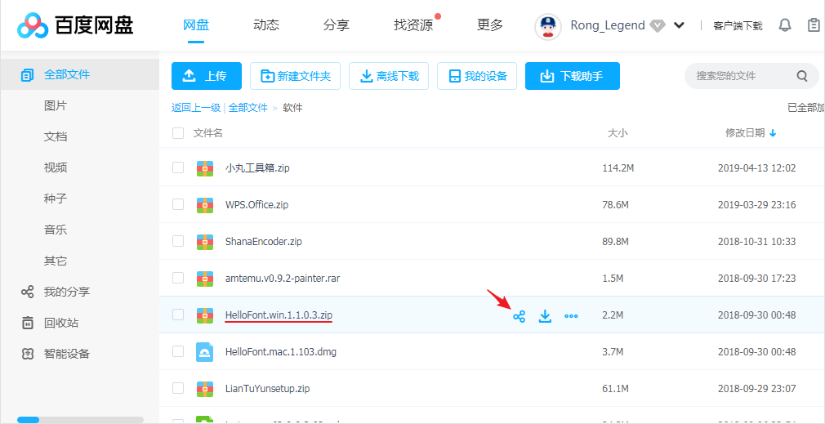Open 图片 category in sidebar
The image size is (825, 424).
[x=56, y=105]
